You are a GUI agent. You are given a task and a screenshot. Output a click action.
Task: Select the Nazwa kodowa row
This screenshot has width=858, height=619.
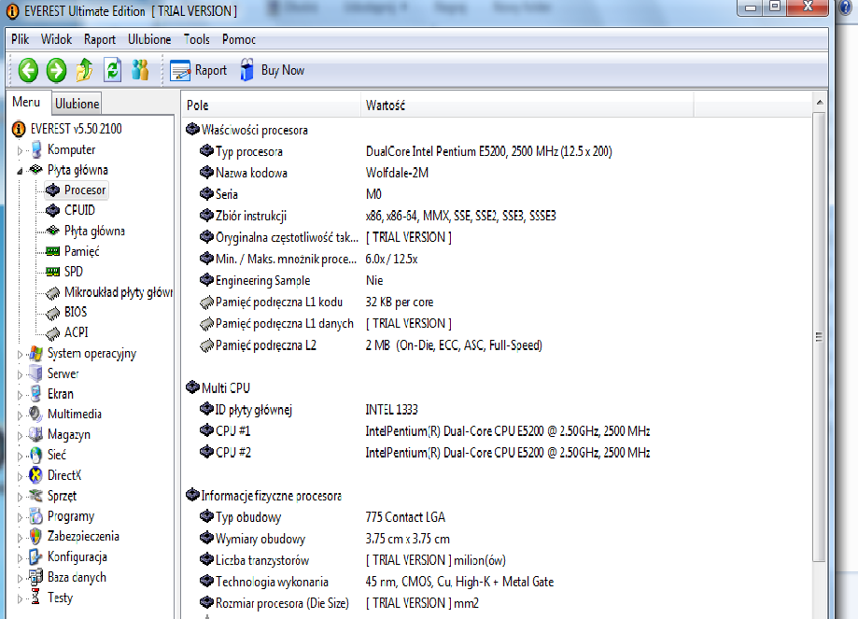[x=314, y=173]
